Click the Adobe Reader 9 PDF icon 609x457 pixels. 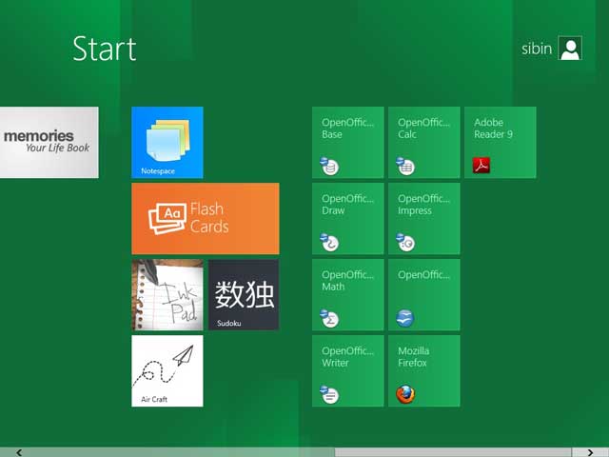[x=481, y=165]
